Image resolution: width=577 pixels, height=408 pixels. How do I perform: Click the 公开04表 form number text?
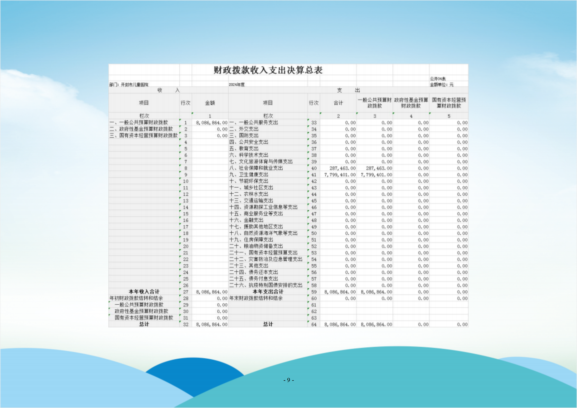438,79
